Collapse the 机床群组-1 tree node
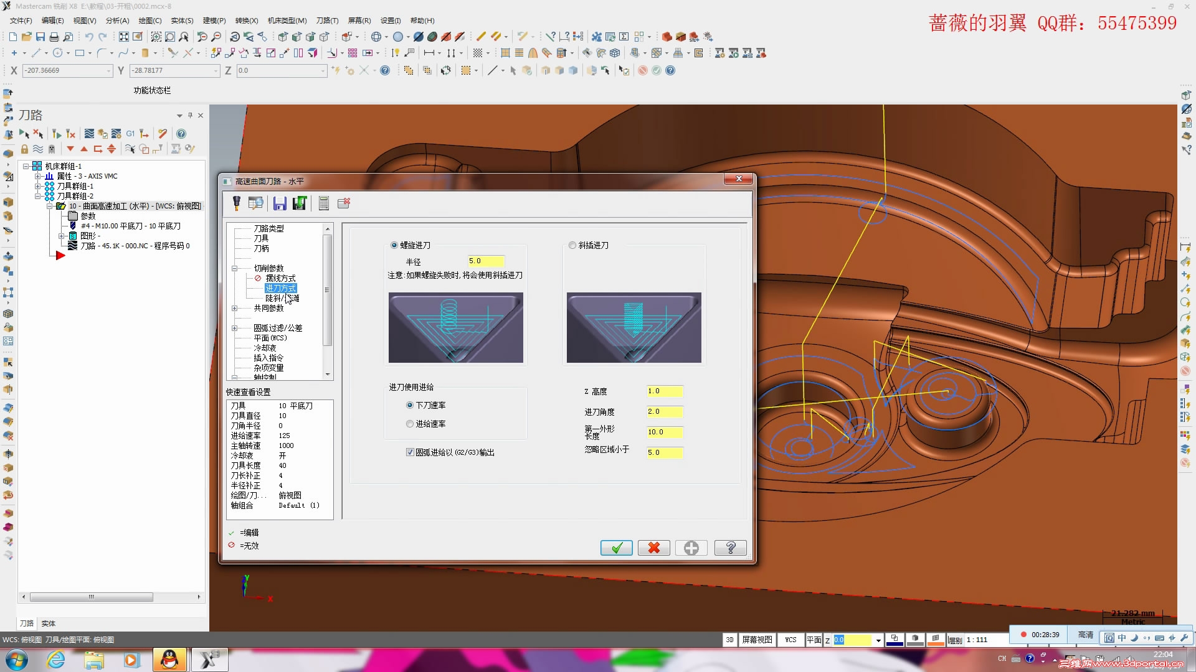 click(26, 166)
